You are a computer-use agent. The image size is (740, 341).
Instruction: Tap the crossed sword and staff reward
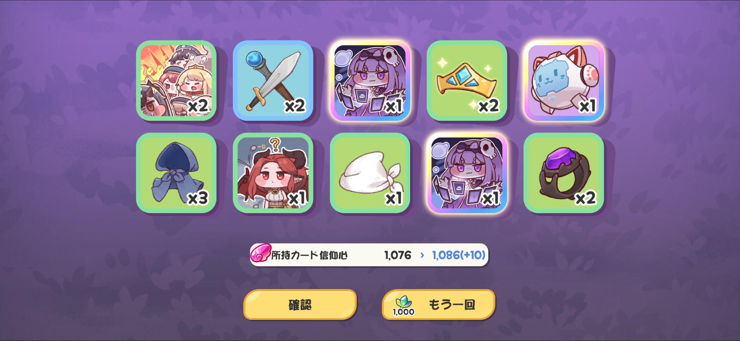273,80
